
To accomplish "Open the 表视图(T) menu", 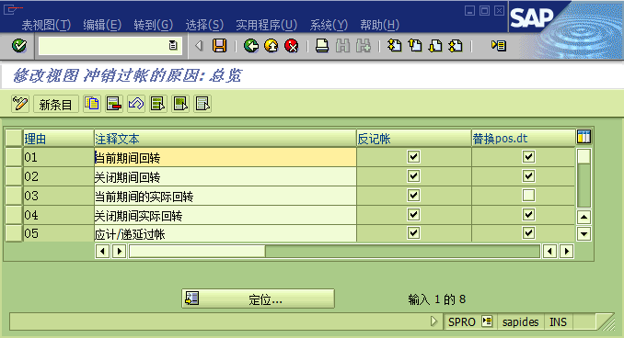I will point(46,25).
